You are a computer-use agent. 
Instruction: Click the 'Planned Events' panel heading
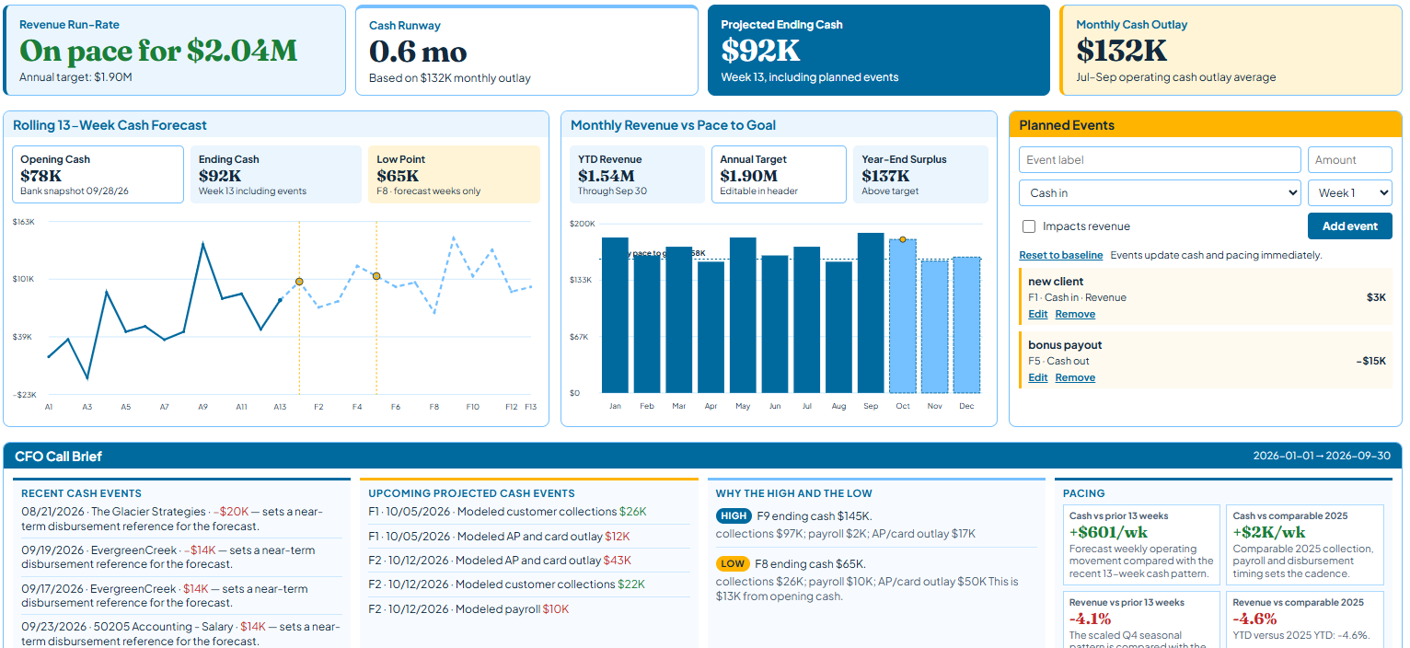click(1067, 125)
